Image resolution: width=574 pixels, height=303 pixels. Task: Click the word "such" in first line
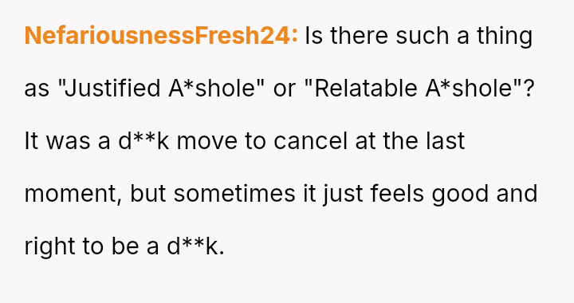[423, 36]
